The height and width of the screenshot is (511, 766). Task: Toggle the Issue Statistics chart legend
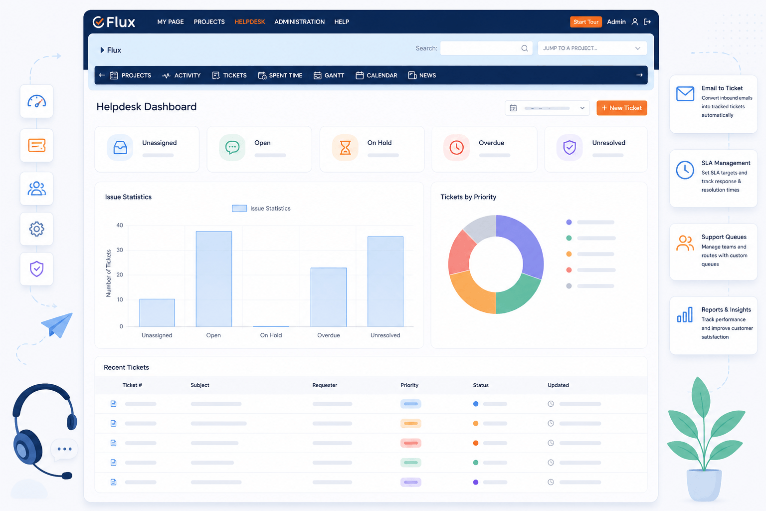261,209
